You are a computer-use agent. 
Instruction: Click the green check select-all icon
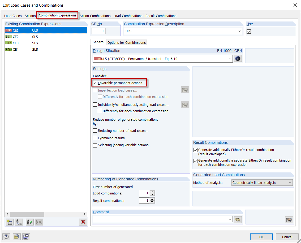(30, 222)
